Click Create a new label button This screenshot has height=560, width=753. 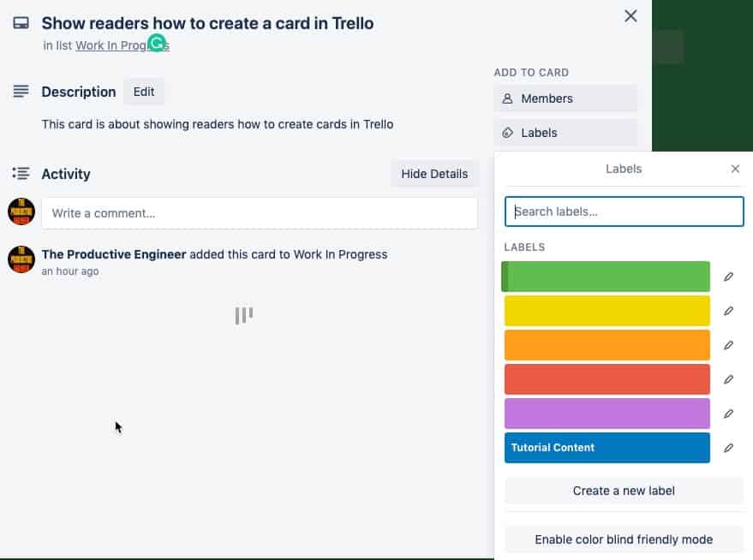pos(624,491)
